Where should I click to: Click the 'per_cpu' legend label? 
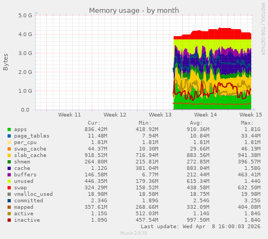pyautogui.click(x=25, y=142)
